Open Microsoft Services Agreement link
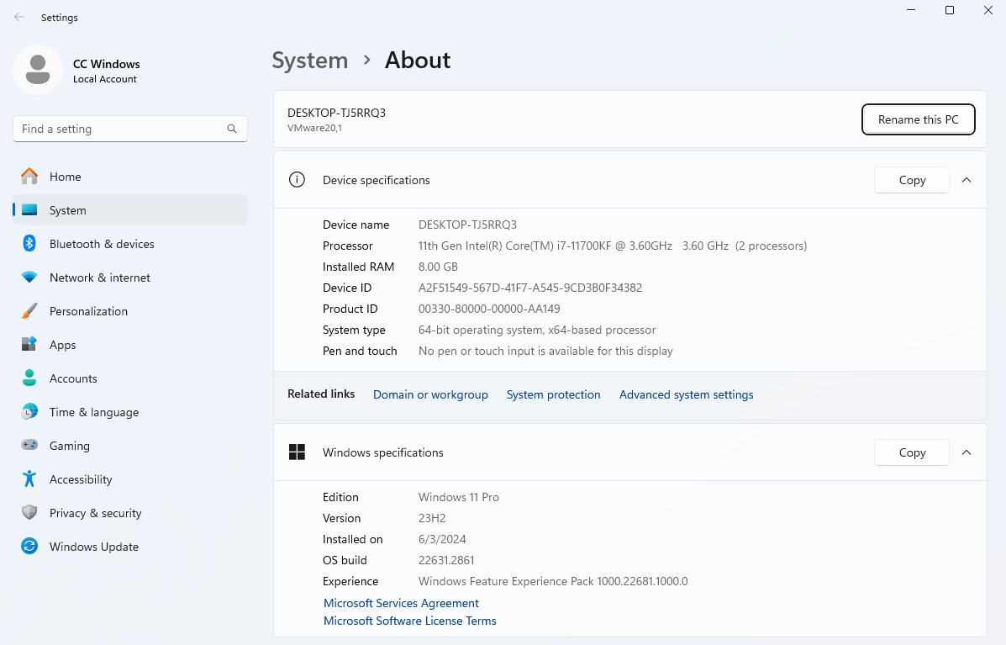The image size is (1006, 645). (401, 603)
